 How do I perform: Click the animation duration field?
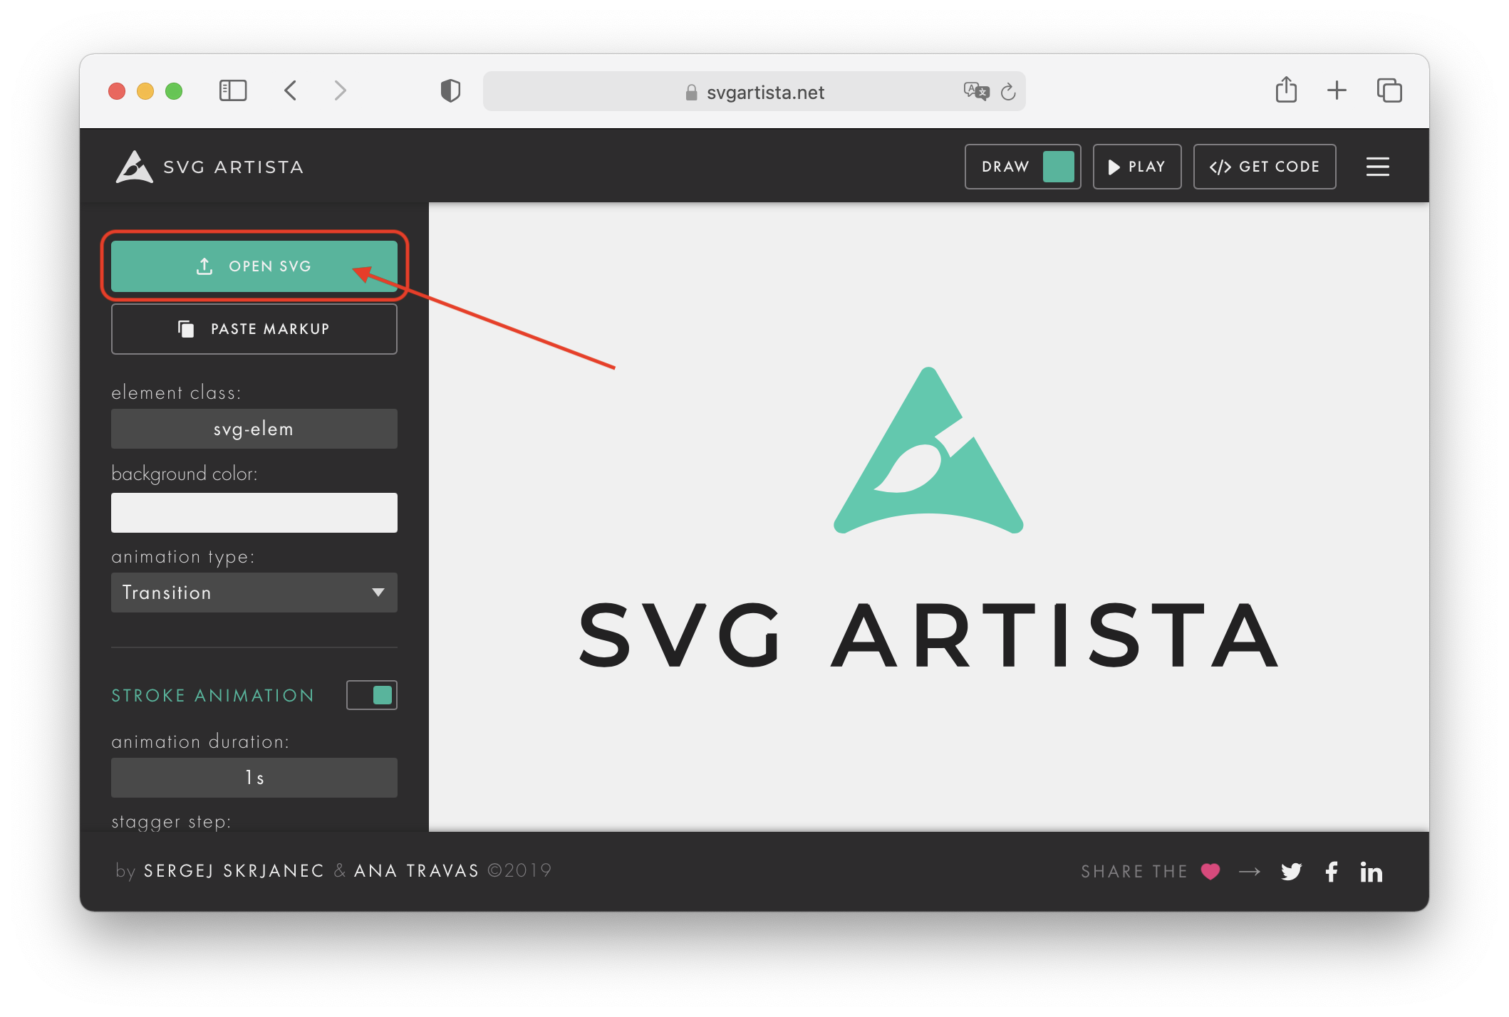254,778
